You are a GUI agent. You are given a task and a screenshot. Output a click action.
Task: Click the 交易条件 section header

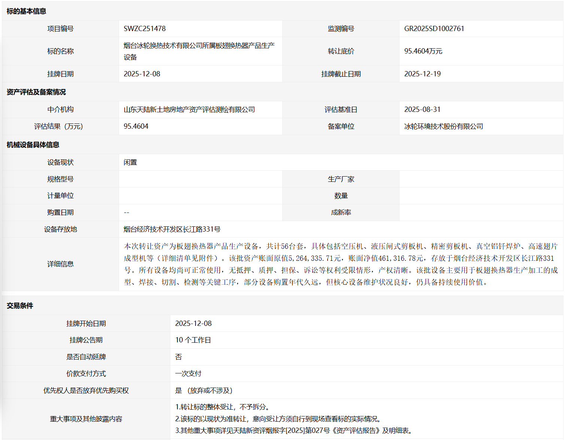(20, 306)
